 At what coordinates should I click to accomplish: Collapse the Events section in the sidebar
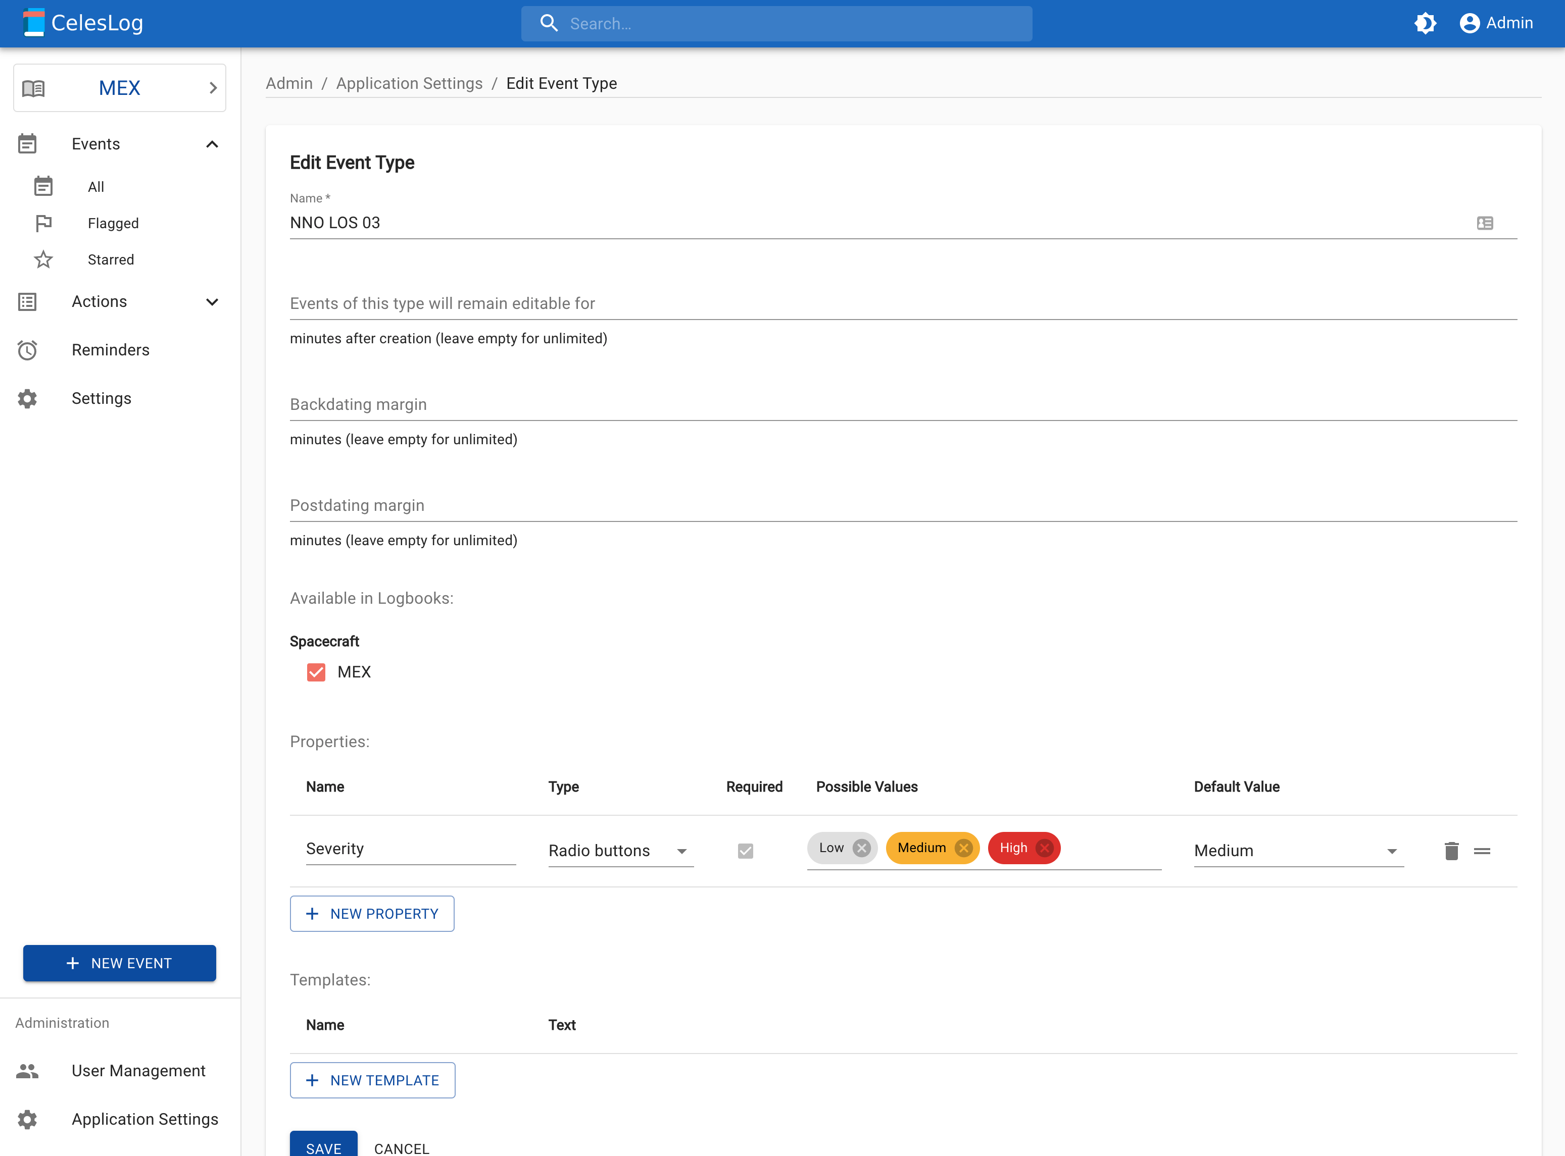212,143
